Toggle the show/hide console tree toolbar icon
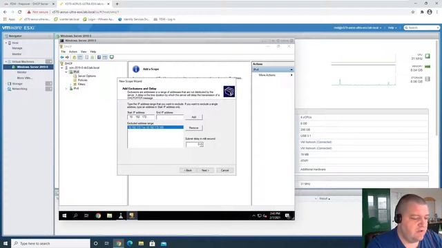 pos(80,57)
